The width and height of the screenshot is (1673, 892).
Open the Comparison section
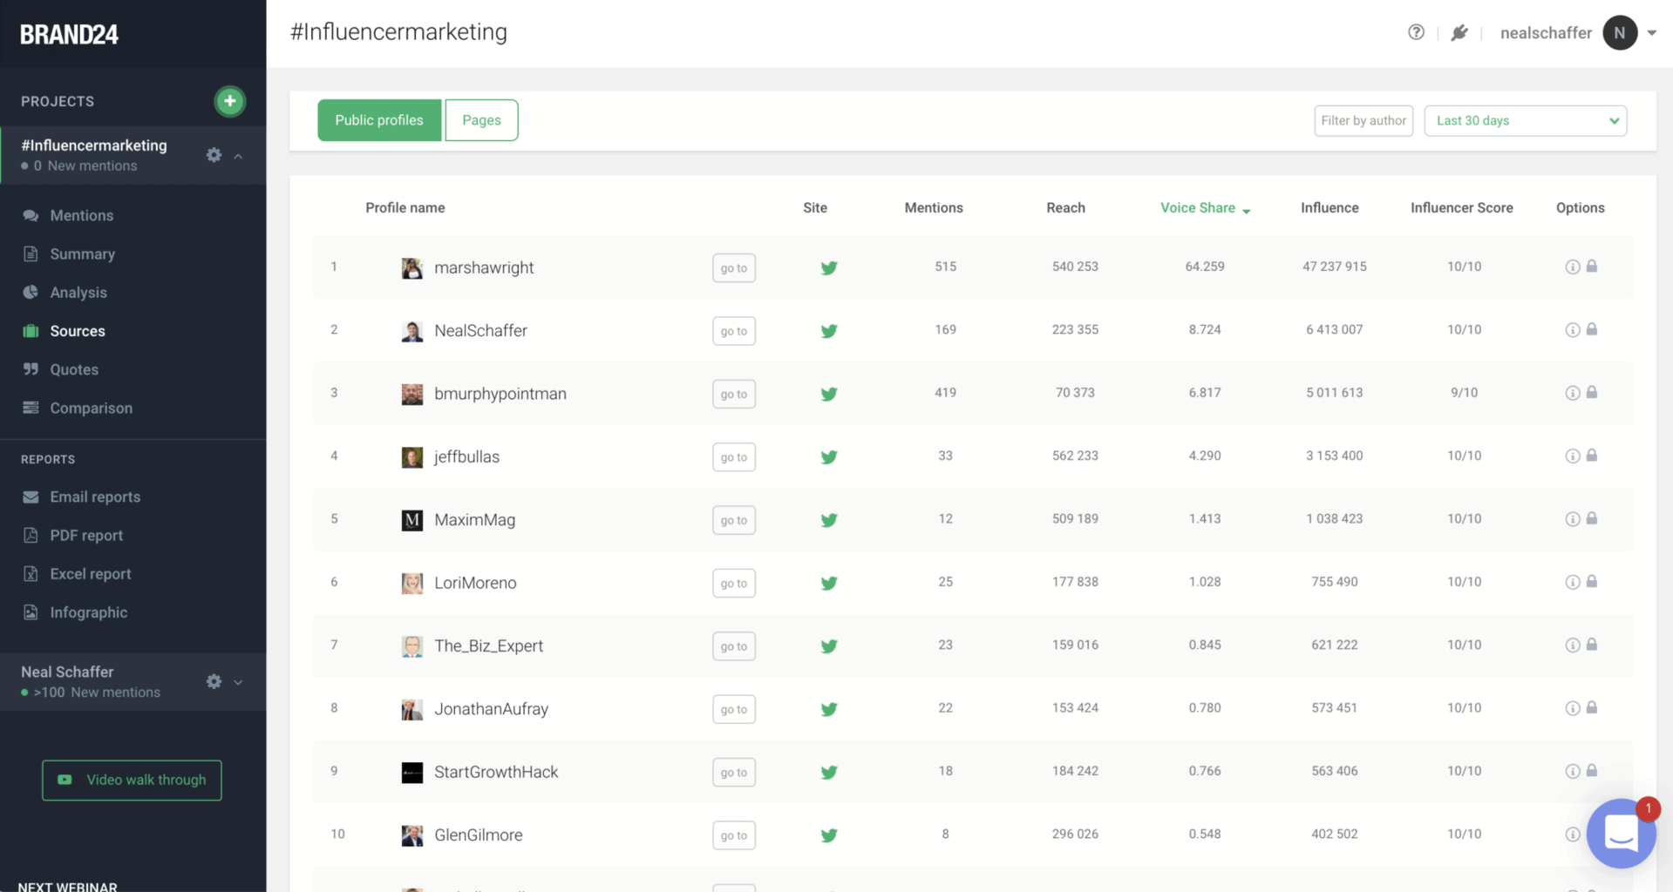click(x=91, y=408)
